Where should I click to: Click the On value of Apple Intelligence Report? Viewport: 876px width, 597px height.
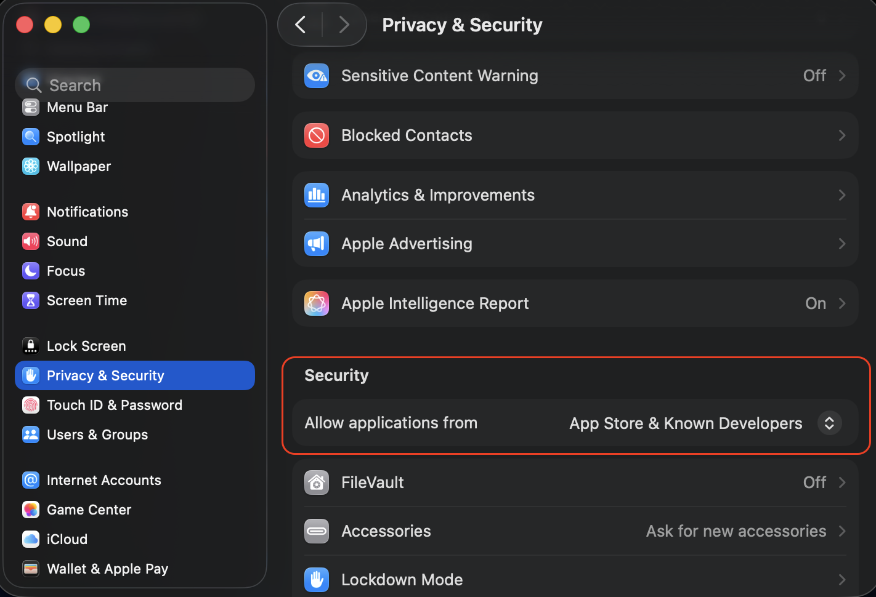pyautogui.click(x=816, y=303)
